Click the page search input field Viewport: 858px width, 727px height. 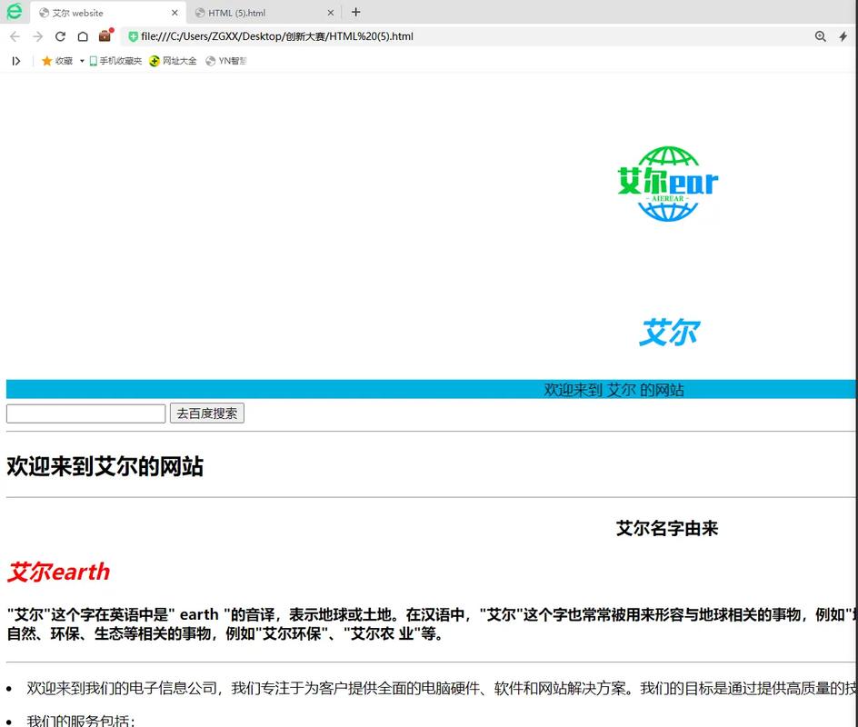(85, 413)
